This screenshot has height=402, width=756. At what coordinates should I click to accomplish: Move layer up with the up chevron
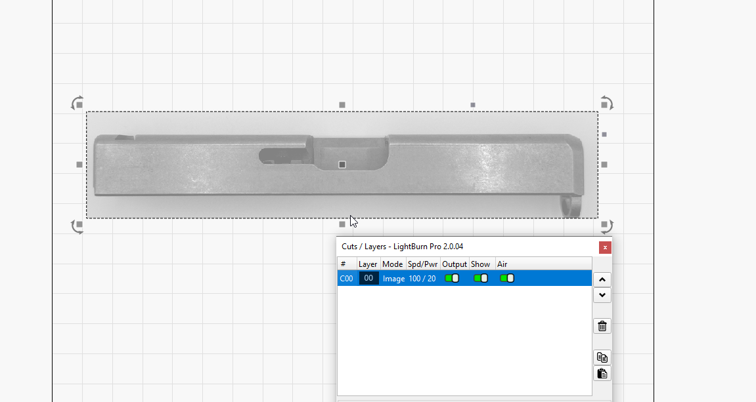coord(602,279)
